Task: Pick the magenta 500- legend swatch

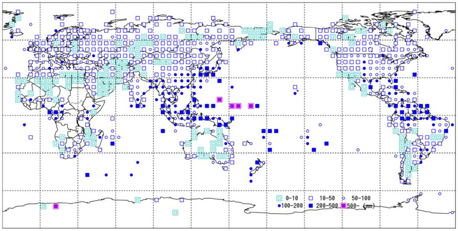Action: tap(344, 205)
